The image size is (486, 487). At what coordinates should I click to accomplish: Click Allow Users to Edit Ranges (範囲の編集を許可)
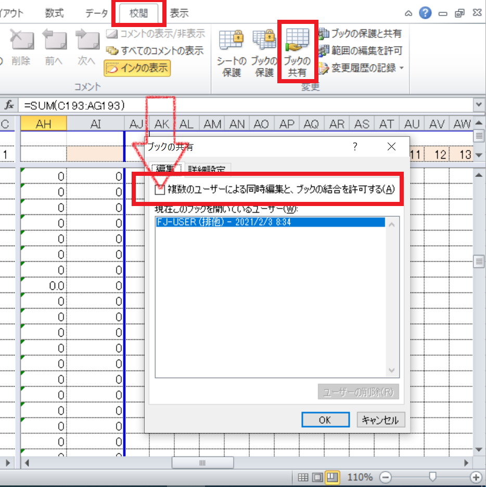(360, 51)
